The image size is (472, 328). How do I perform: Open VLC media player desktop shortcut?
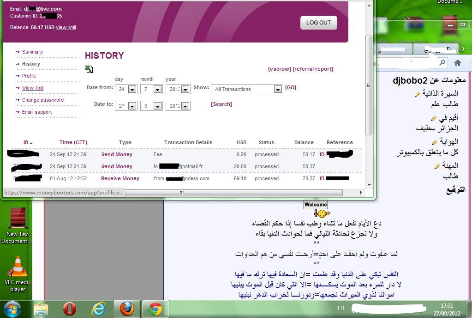click(x=17, y=274)
